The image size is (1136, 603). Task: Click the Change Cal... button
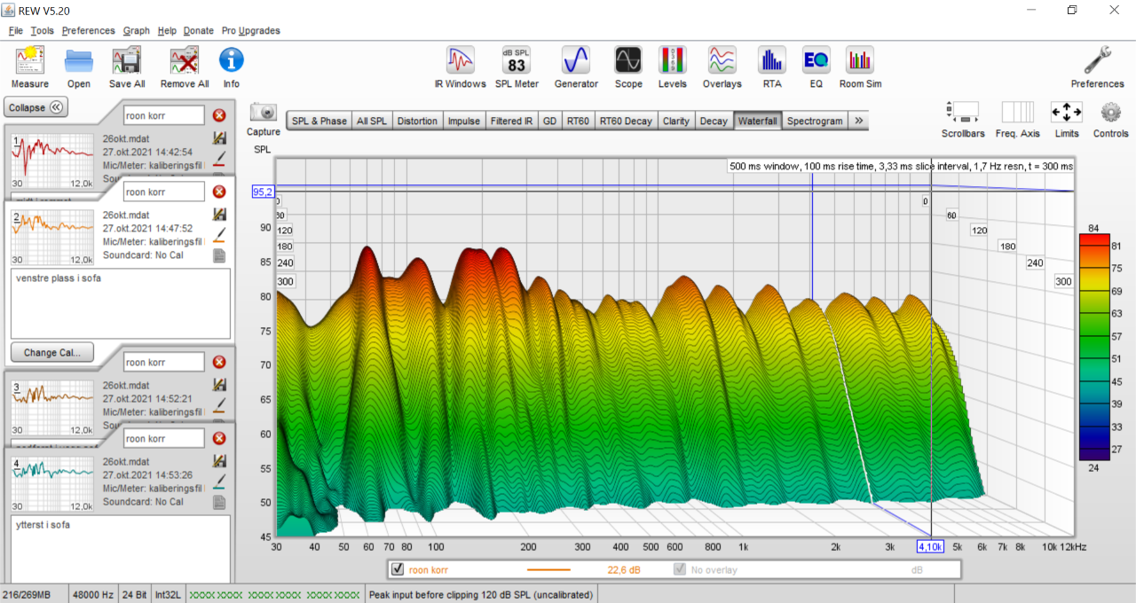(x=51, y=352)
